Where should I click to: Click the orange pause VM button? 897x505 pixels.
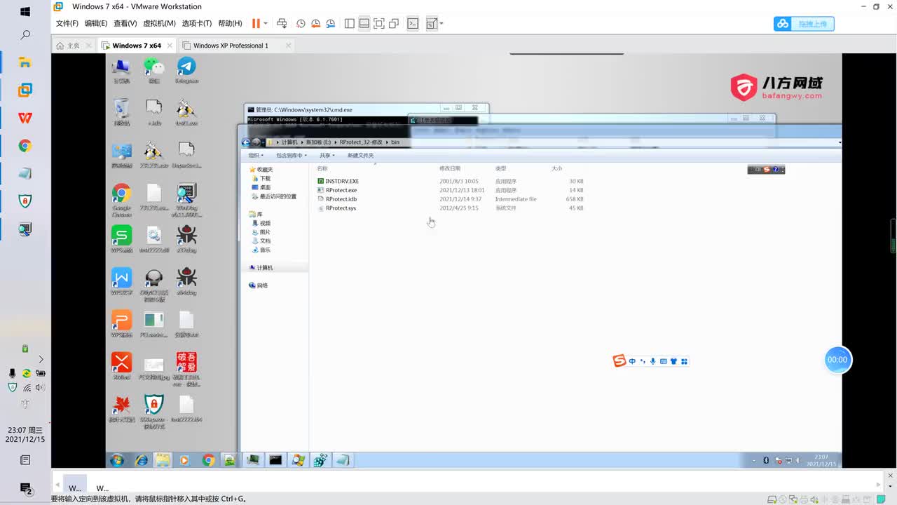click(x=256, y=23)
